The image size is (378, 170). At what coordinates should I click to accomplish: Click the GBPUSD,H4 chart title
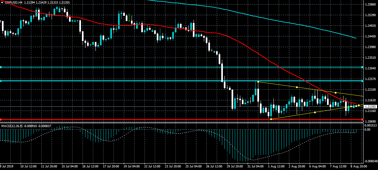(x=13, y=2)
